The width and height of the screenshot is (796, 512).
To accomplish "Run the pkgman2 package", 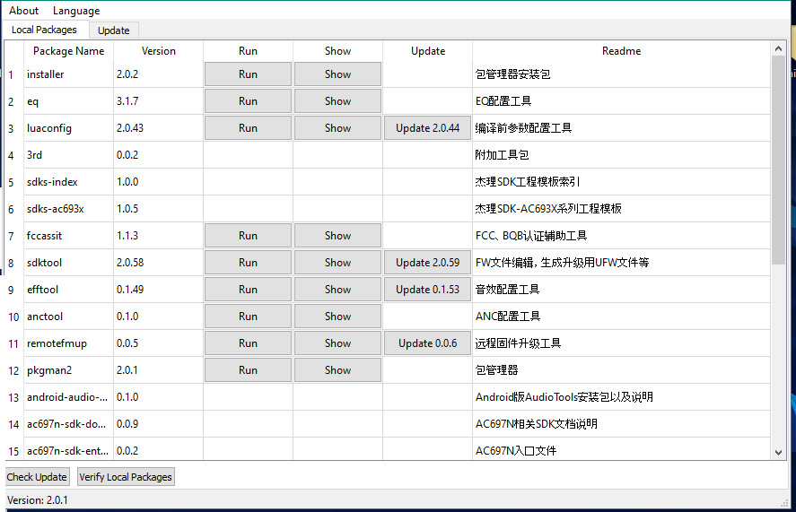I will point(248,370).
